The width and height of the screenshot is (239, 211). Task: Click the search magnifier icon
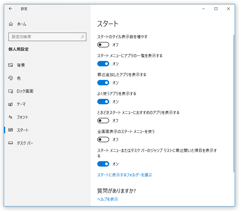pyautogui.click(x=82, y=37)
